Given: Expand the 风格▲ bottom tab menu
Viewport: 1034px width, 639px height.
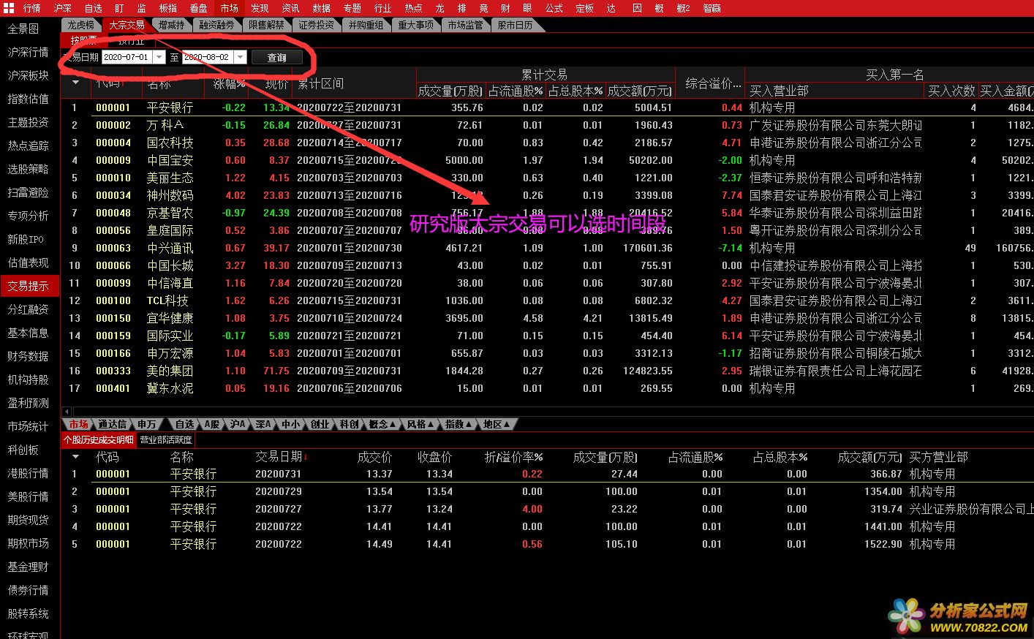Looking at the screenshot, I should point(420,424).
